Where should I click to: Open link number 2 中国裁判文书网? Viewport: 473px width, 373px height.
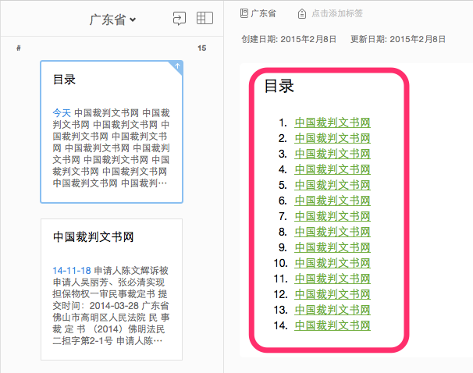333,138
